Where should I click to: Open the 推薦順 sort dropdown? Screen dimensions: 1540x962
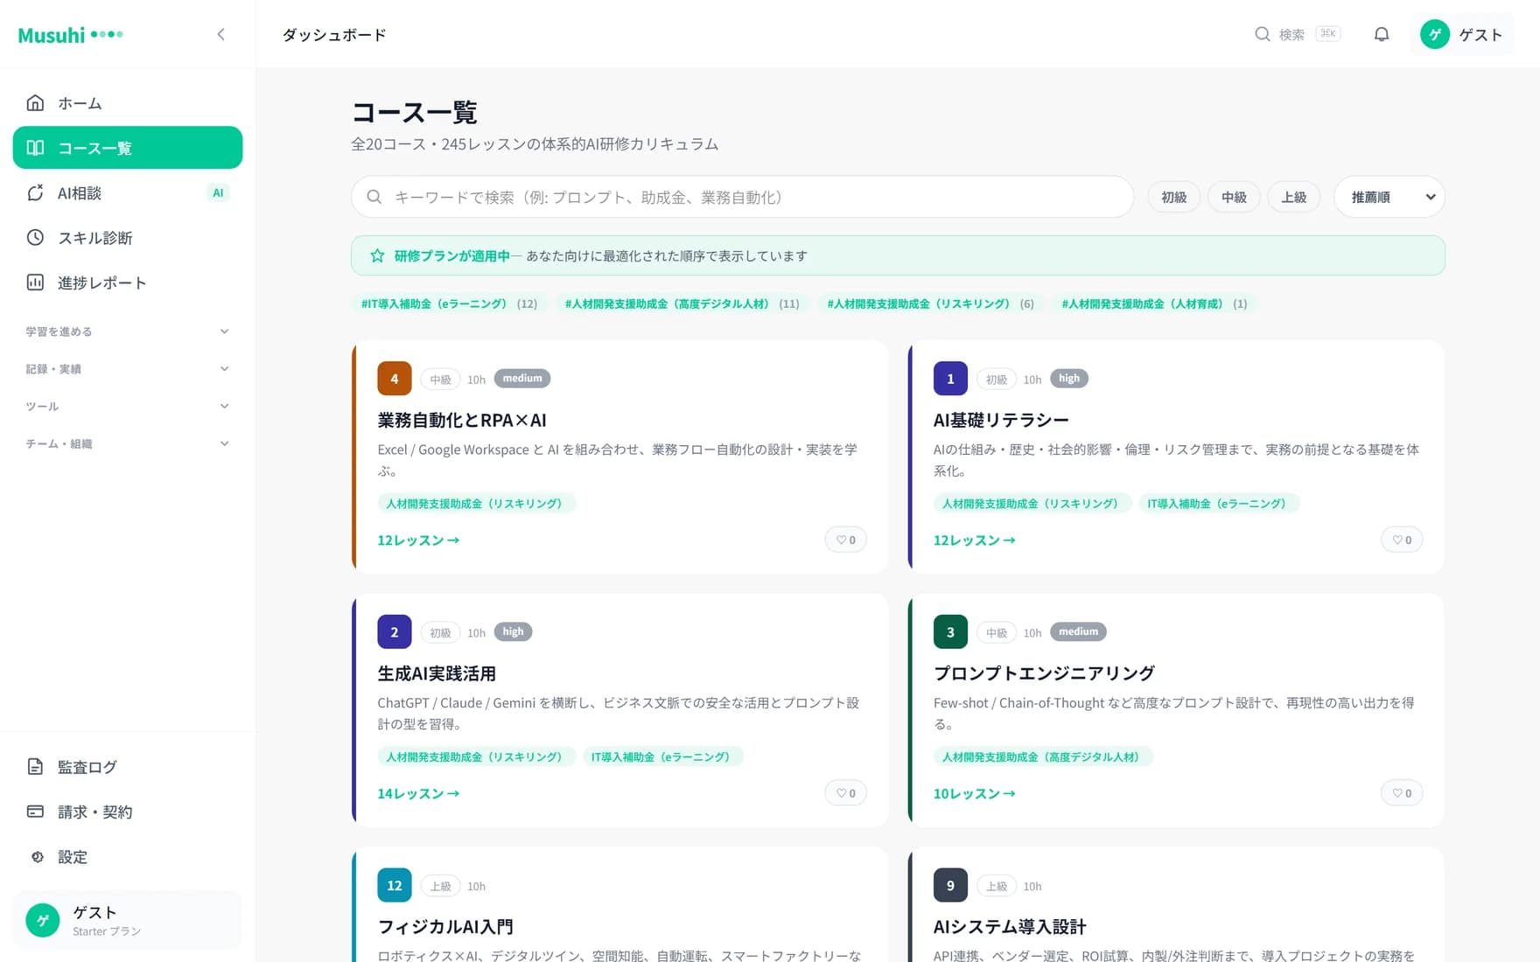pyautogui.click(x=1389, y=197)
